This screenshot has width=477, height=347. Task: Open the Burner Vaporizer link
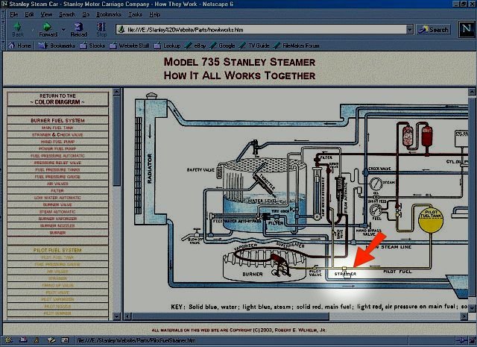57,219
